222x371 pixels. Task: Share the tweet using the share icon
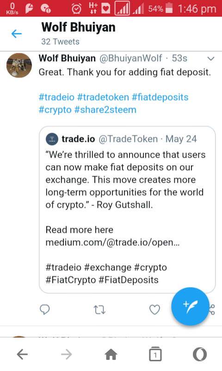pos(212,309)
